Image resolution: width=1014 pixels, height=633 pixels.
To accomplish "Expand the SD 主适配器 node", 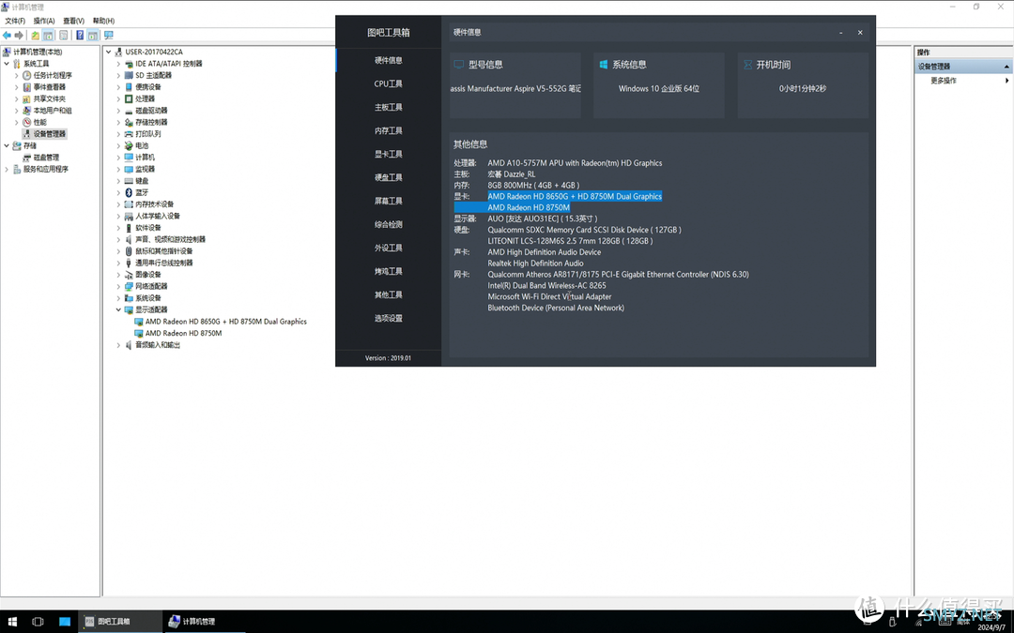I will pyautogui.click(x=118, y=76).
